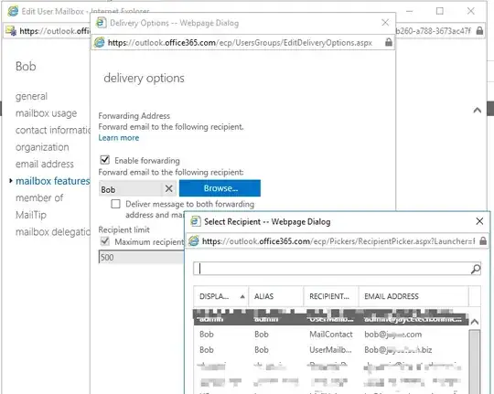This screenshot has height=394, width=494.
Task: Click Internet Explorer icon in Select Recipient title bar
Action: click(196, 221)
